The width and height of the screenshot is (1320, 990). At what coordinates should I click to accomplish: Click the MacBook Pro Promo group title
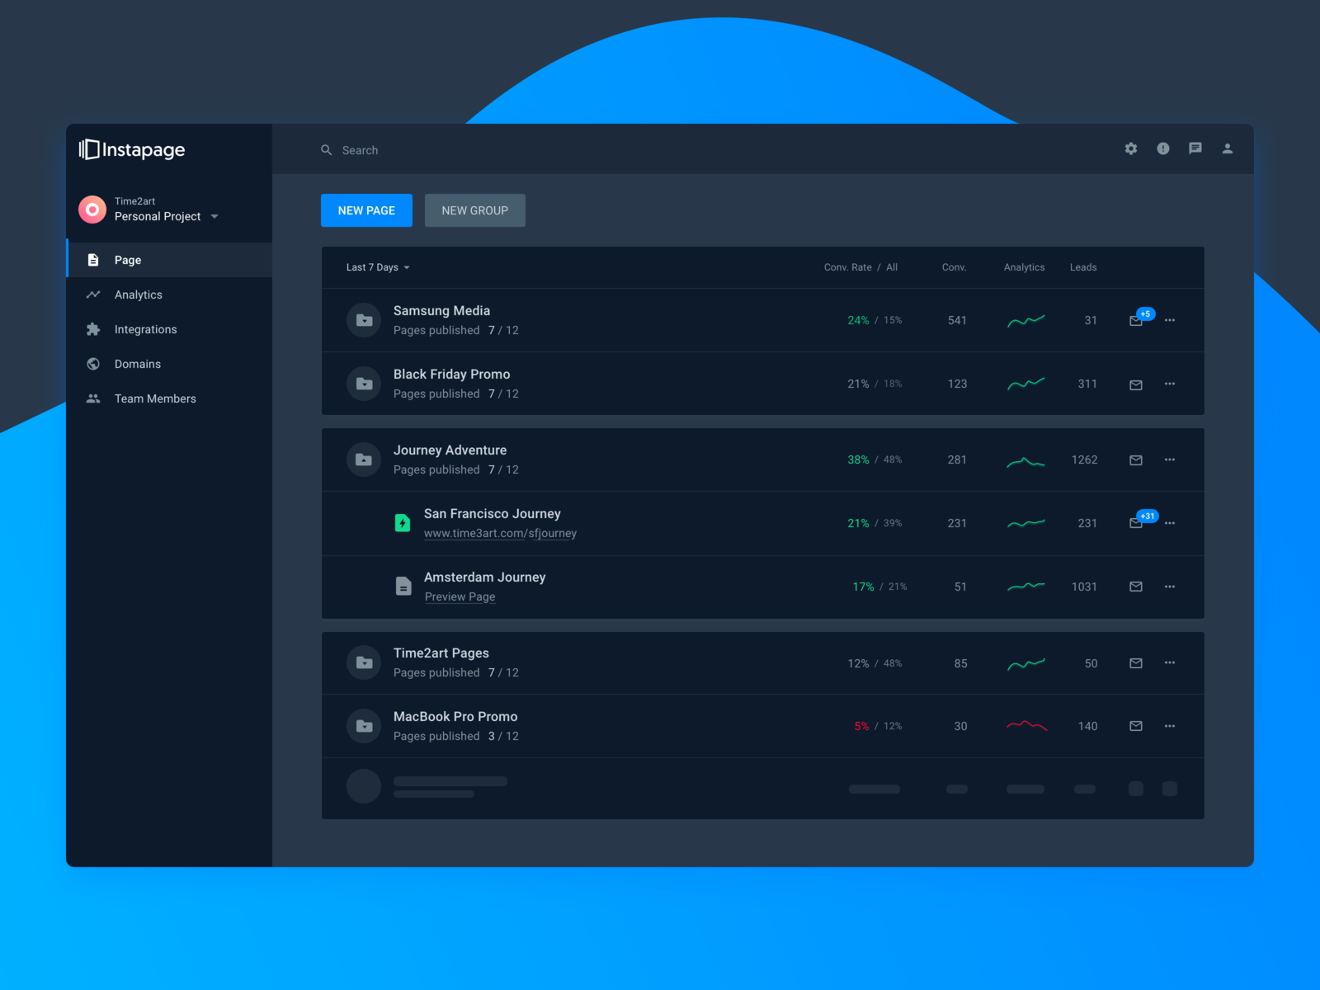pyautogui.click(x=455, y=717)
